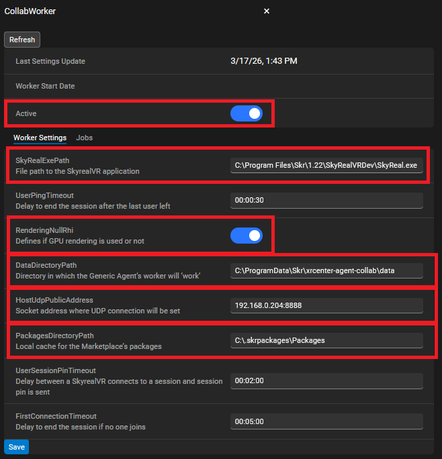Click the Last Settings Update timestamp

tap(263, 61)
